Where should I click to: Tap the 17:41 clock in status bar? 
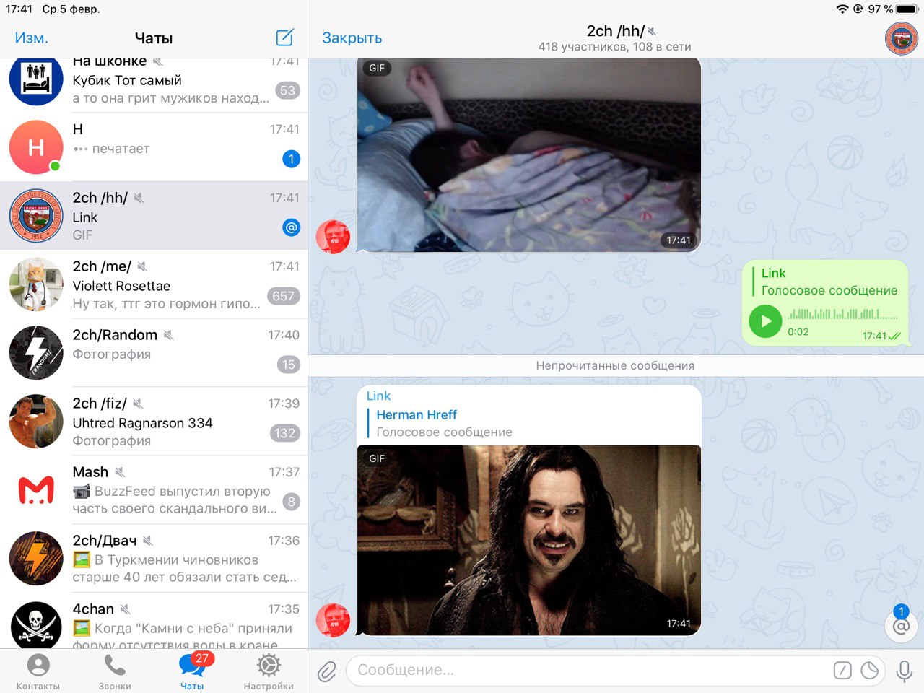[19, 9]
